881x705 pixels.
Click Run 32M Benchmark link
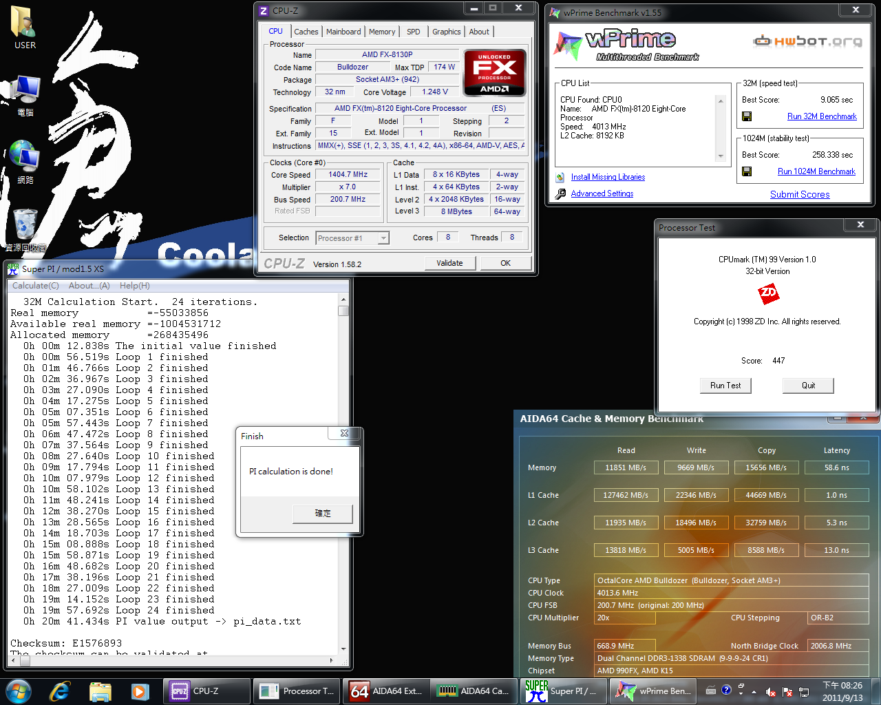point(822,116)
